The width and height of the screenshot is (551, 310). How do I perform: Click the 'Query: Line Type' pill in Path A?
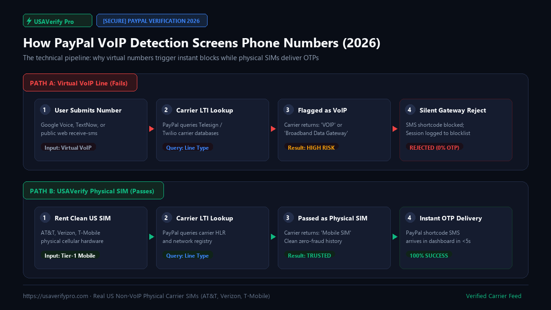187,147
